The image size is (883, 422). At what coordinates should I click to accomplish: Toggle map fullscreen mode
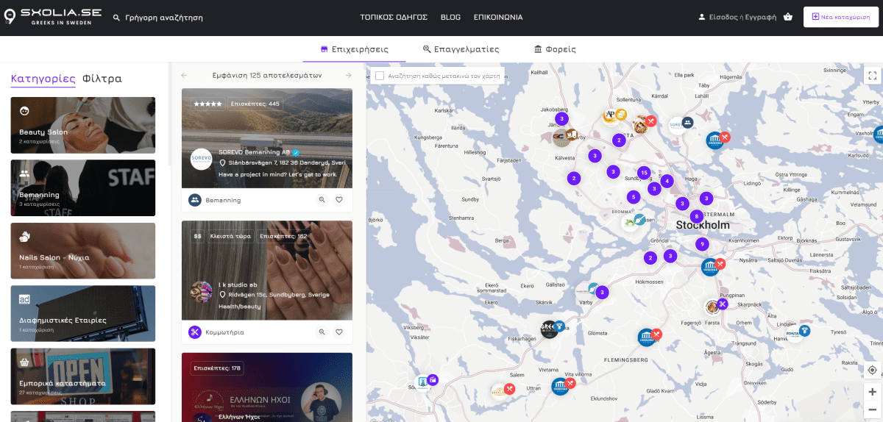(872, 75)
